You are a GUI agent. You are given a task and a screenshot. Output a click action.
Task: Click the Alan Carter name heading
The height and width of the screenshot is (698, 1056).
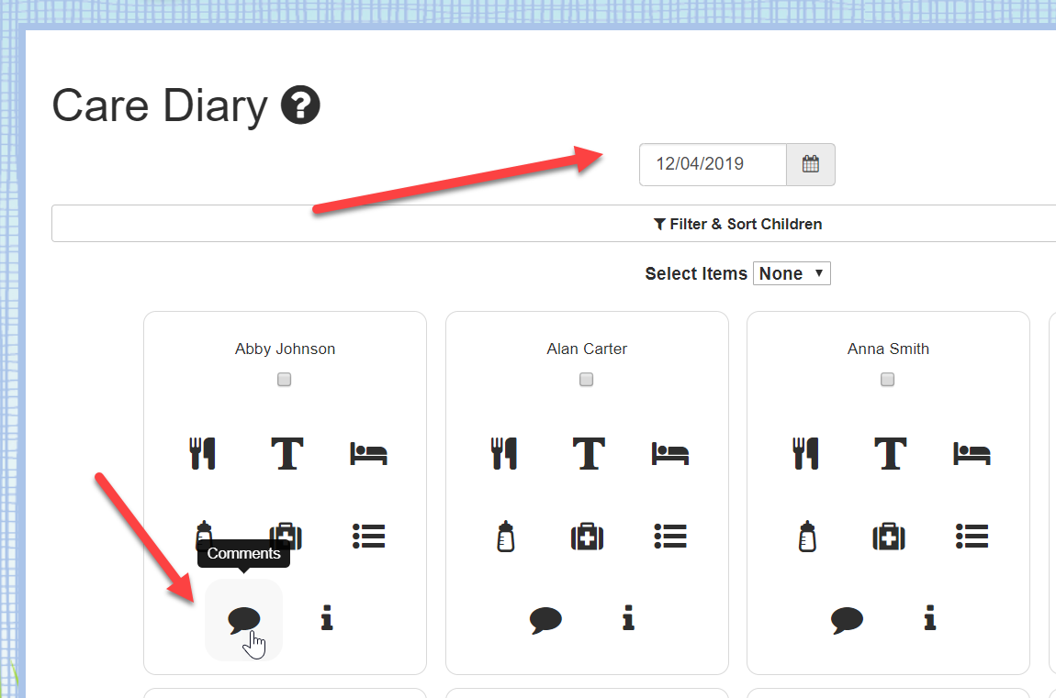[587, 349]
